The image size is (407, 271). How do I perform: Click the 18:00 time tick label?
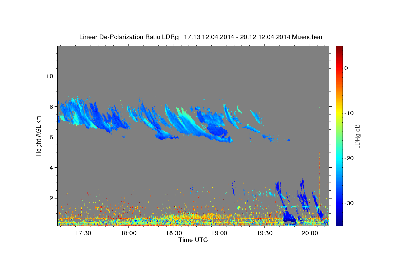(128, 233)
